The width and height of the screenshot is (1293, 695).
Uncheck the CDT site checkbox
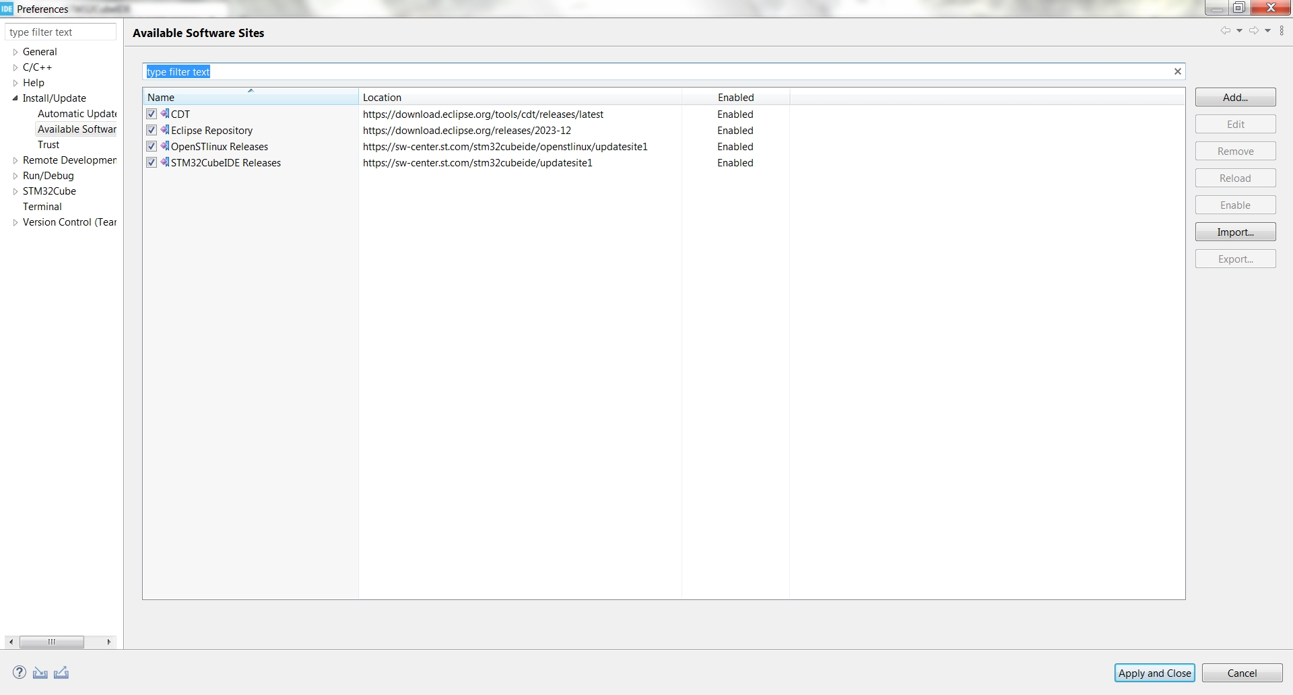tap(152, 114)
